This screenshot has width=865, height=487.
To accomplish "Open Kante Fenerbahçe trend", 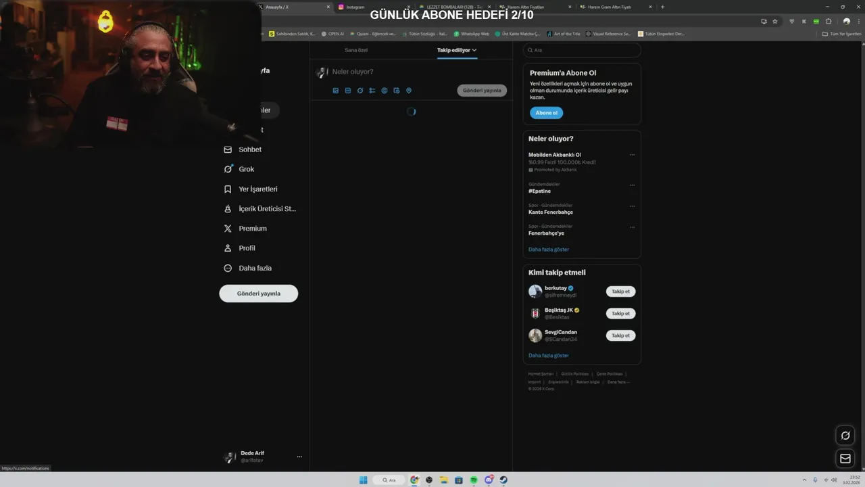I will [x=551, y=212].
